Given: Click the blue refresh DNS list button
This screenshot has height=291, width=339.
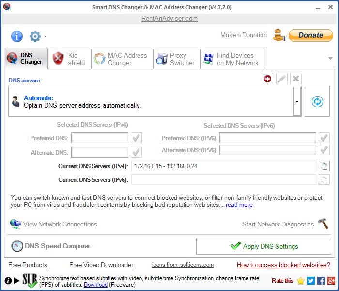Looking at the screenshot, I should pos(317,101).
